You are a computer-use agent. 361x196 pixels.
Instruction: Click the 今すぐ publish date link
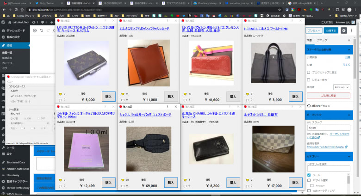[346, 65]
